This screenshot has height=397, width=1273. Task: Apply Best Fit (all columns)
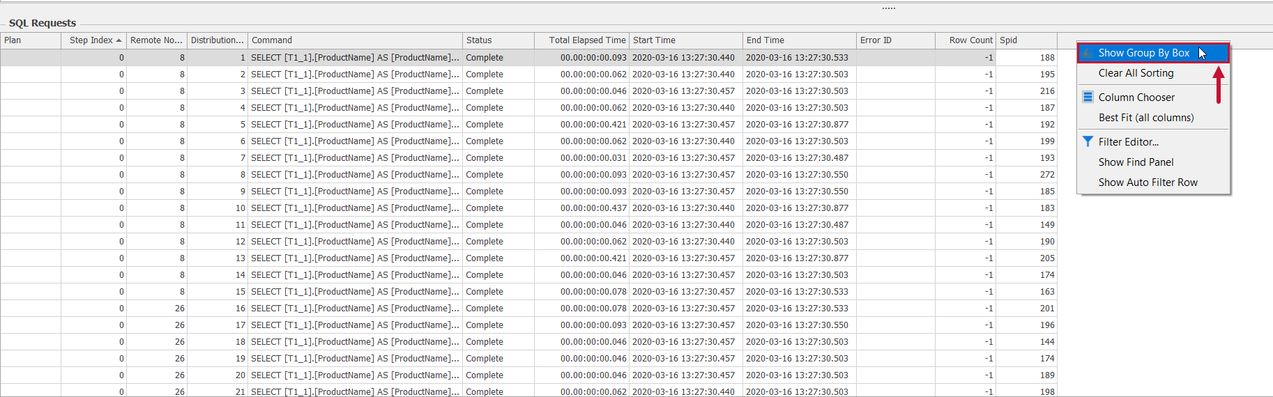tap(1145, 118)
